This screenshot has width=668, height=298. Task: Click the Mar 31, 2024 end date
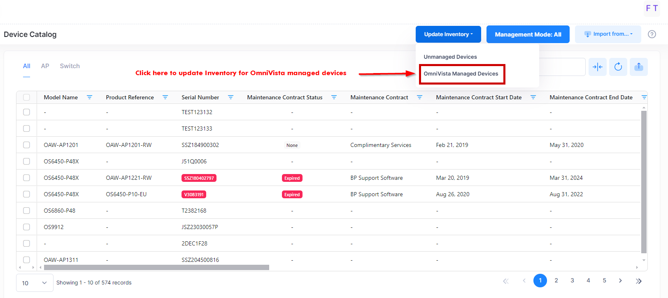(x=566, y=178)
